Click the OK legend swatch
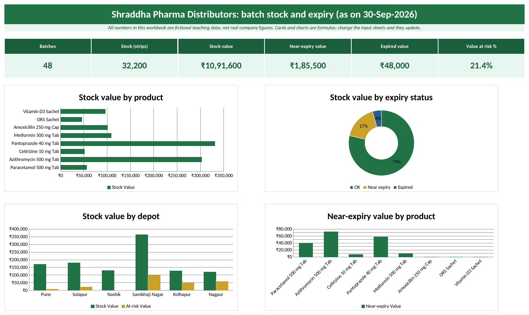Screen dimensions: 529x315 pyautogui.click(x=352, y=187)
